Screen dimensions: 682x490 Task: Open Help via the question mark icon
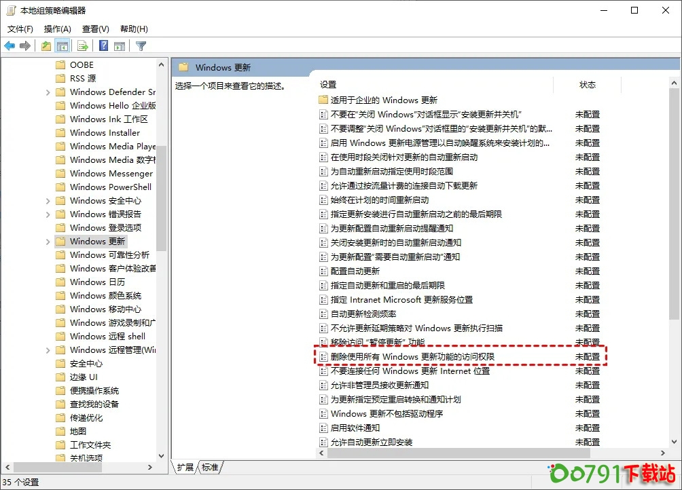tap(103, 46)
